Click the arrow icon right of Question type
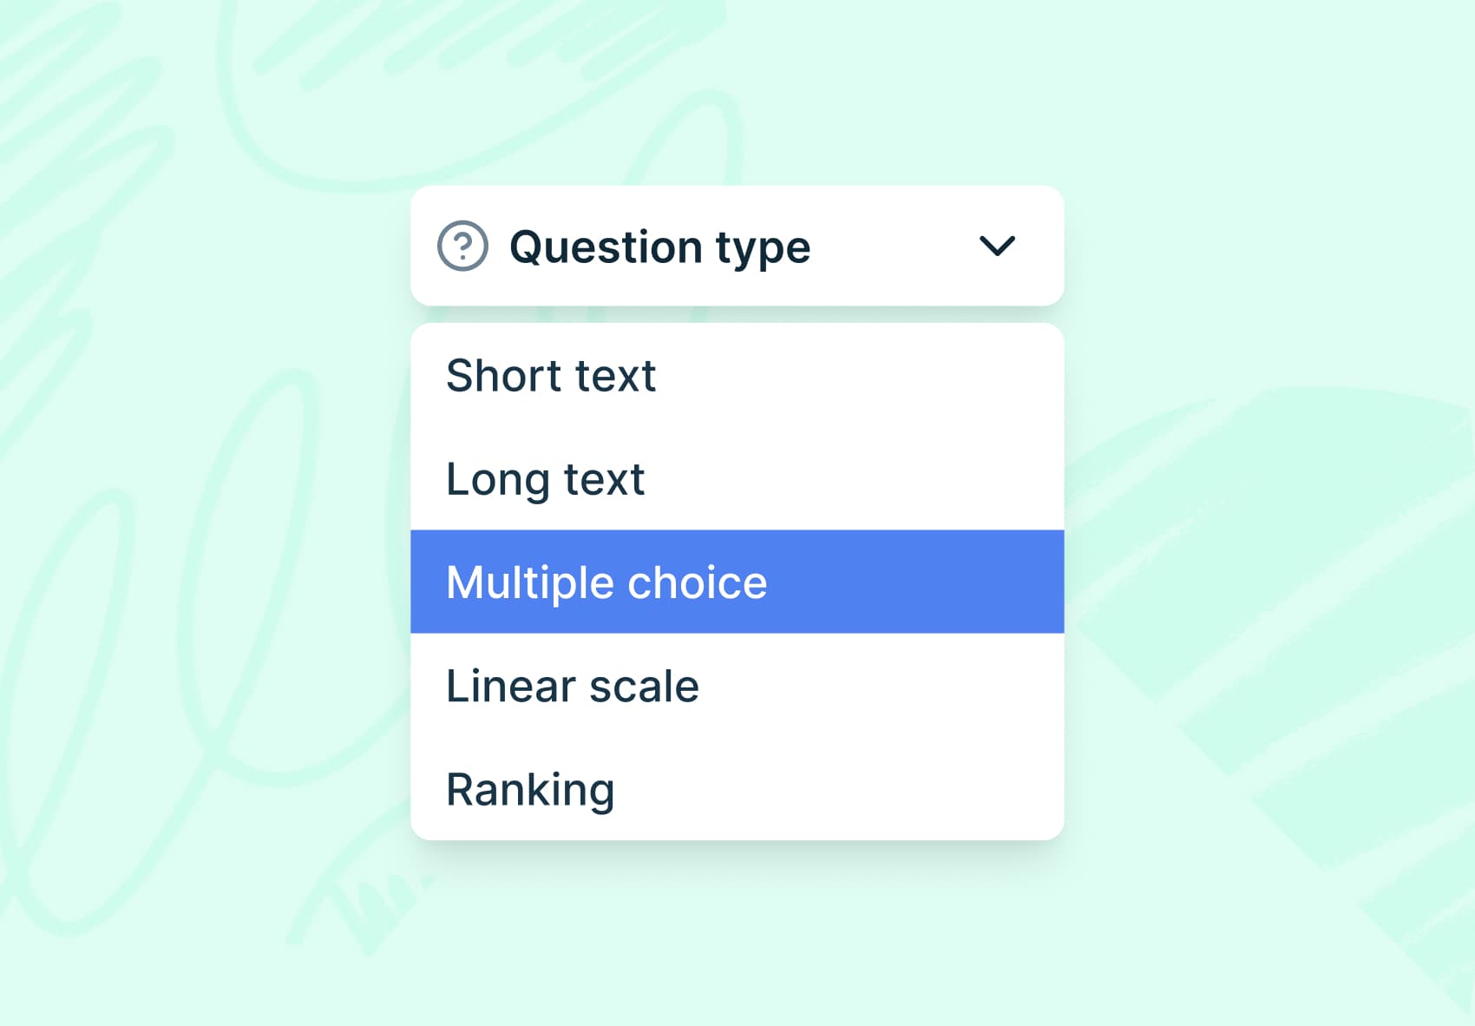The image size is (1475, 1026). pyautogui.click(x=997, y=247)
